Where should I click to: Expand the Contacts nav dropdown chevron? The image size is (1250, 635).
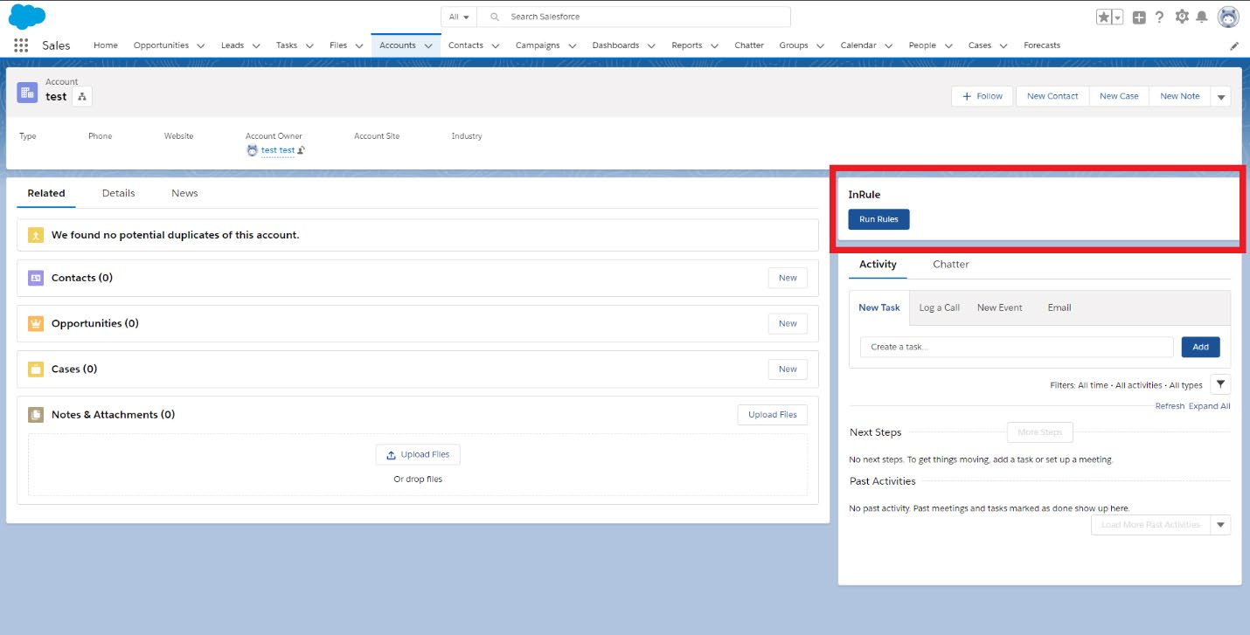496,45
